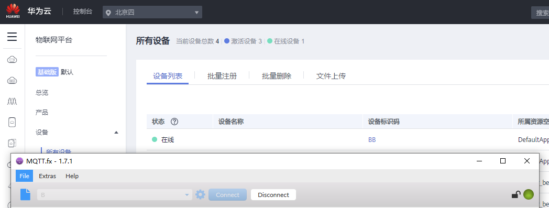Click the status help question-mark icon

click(x=174, y=122)
